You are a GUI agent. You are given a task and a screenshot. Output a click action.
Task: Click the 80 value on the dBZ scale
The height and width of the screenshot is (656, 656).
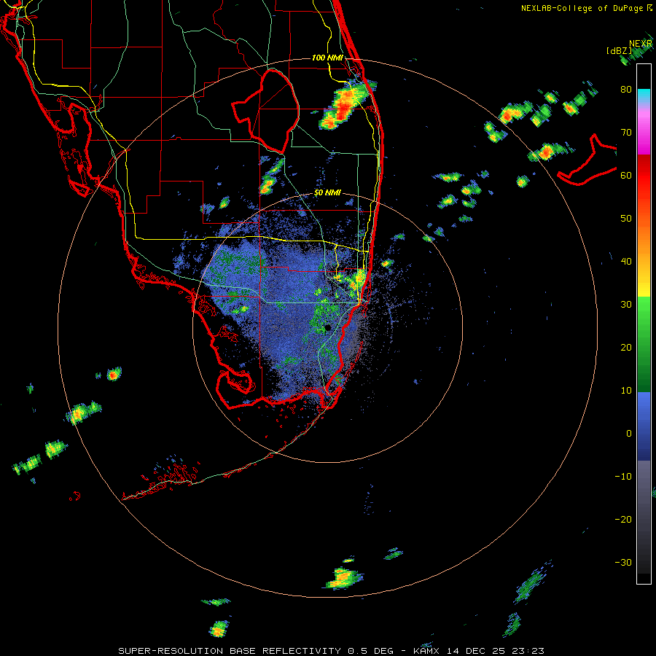point(626,90)
